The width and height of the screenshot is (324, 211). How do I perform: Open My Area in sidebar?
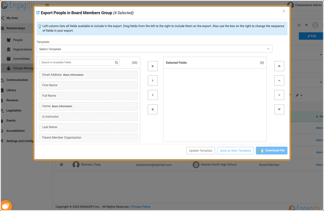pyautogui.click(x=12, y=18)
